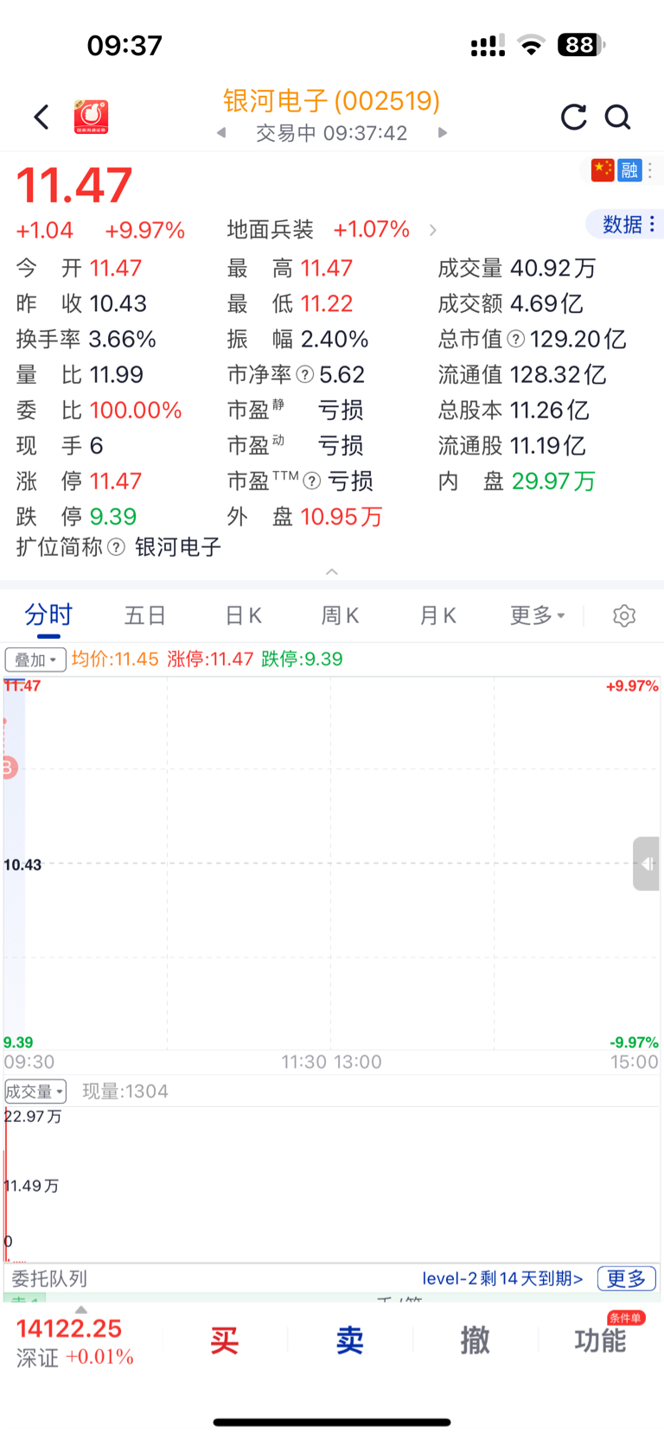Viewport: 664px width, 1439px height.
Task: Tap the 量比 11.99 value
Action: 116,374
